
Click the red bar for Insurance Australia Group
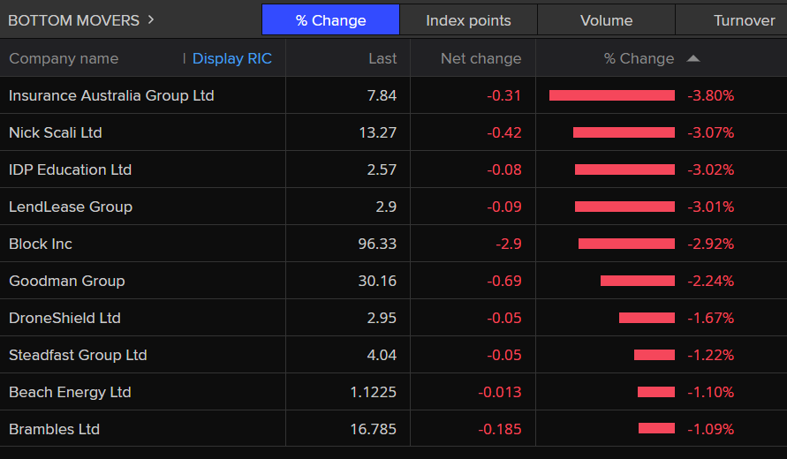tap(612, 95)
